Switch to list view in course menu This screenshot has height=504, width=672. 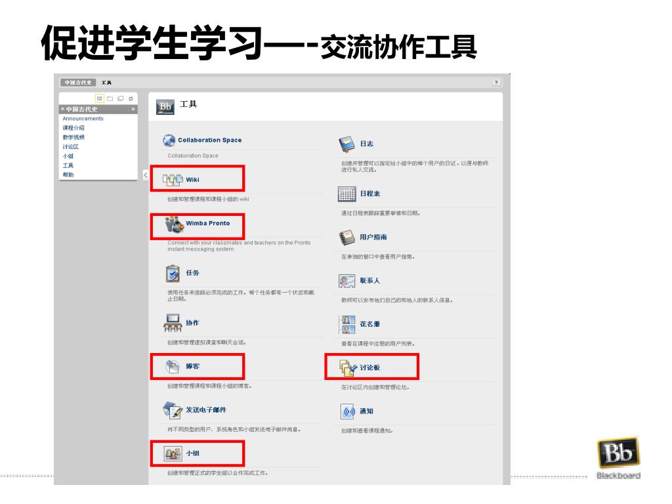click(x=100, y=98)
